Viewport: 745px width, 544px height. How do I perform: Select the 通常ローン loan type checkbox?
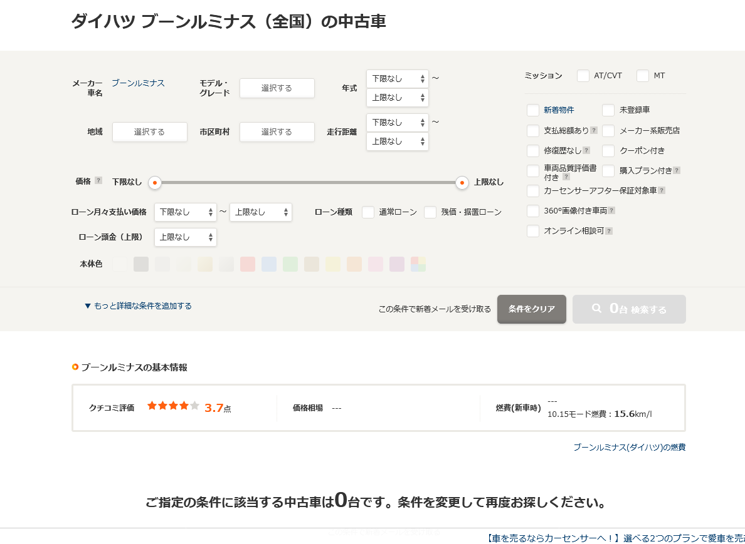(x=368, y=212)
